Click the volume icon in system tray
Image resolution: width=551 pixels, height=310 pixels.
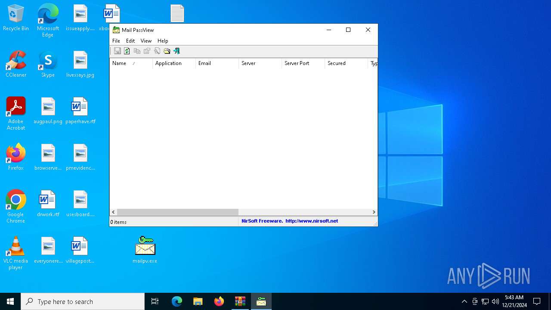[495, 301]
